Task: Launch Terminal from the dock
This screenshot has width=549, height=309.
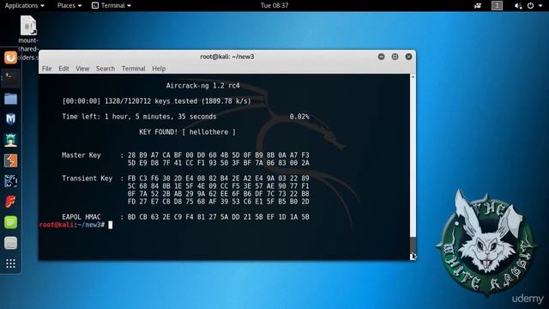Action: (x=10, y=78)
